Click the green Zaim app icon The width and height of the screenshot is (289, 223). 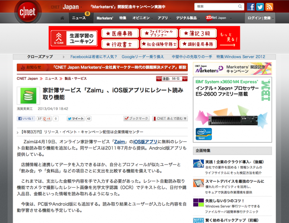point(28,96)
